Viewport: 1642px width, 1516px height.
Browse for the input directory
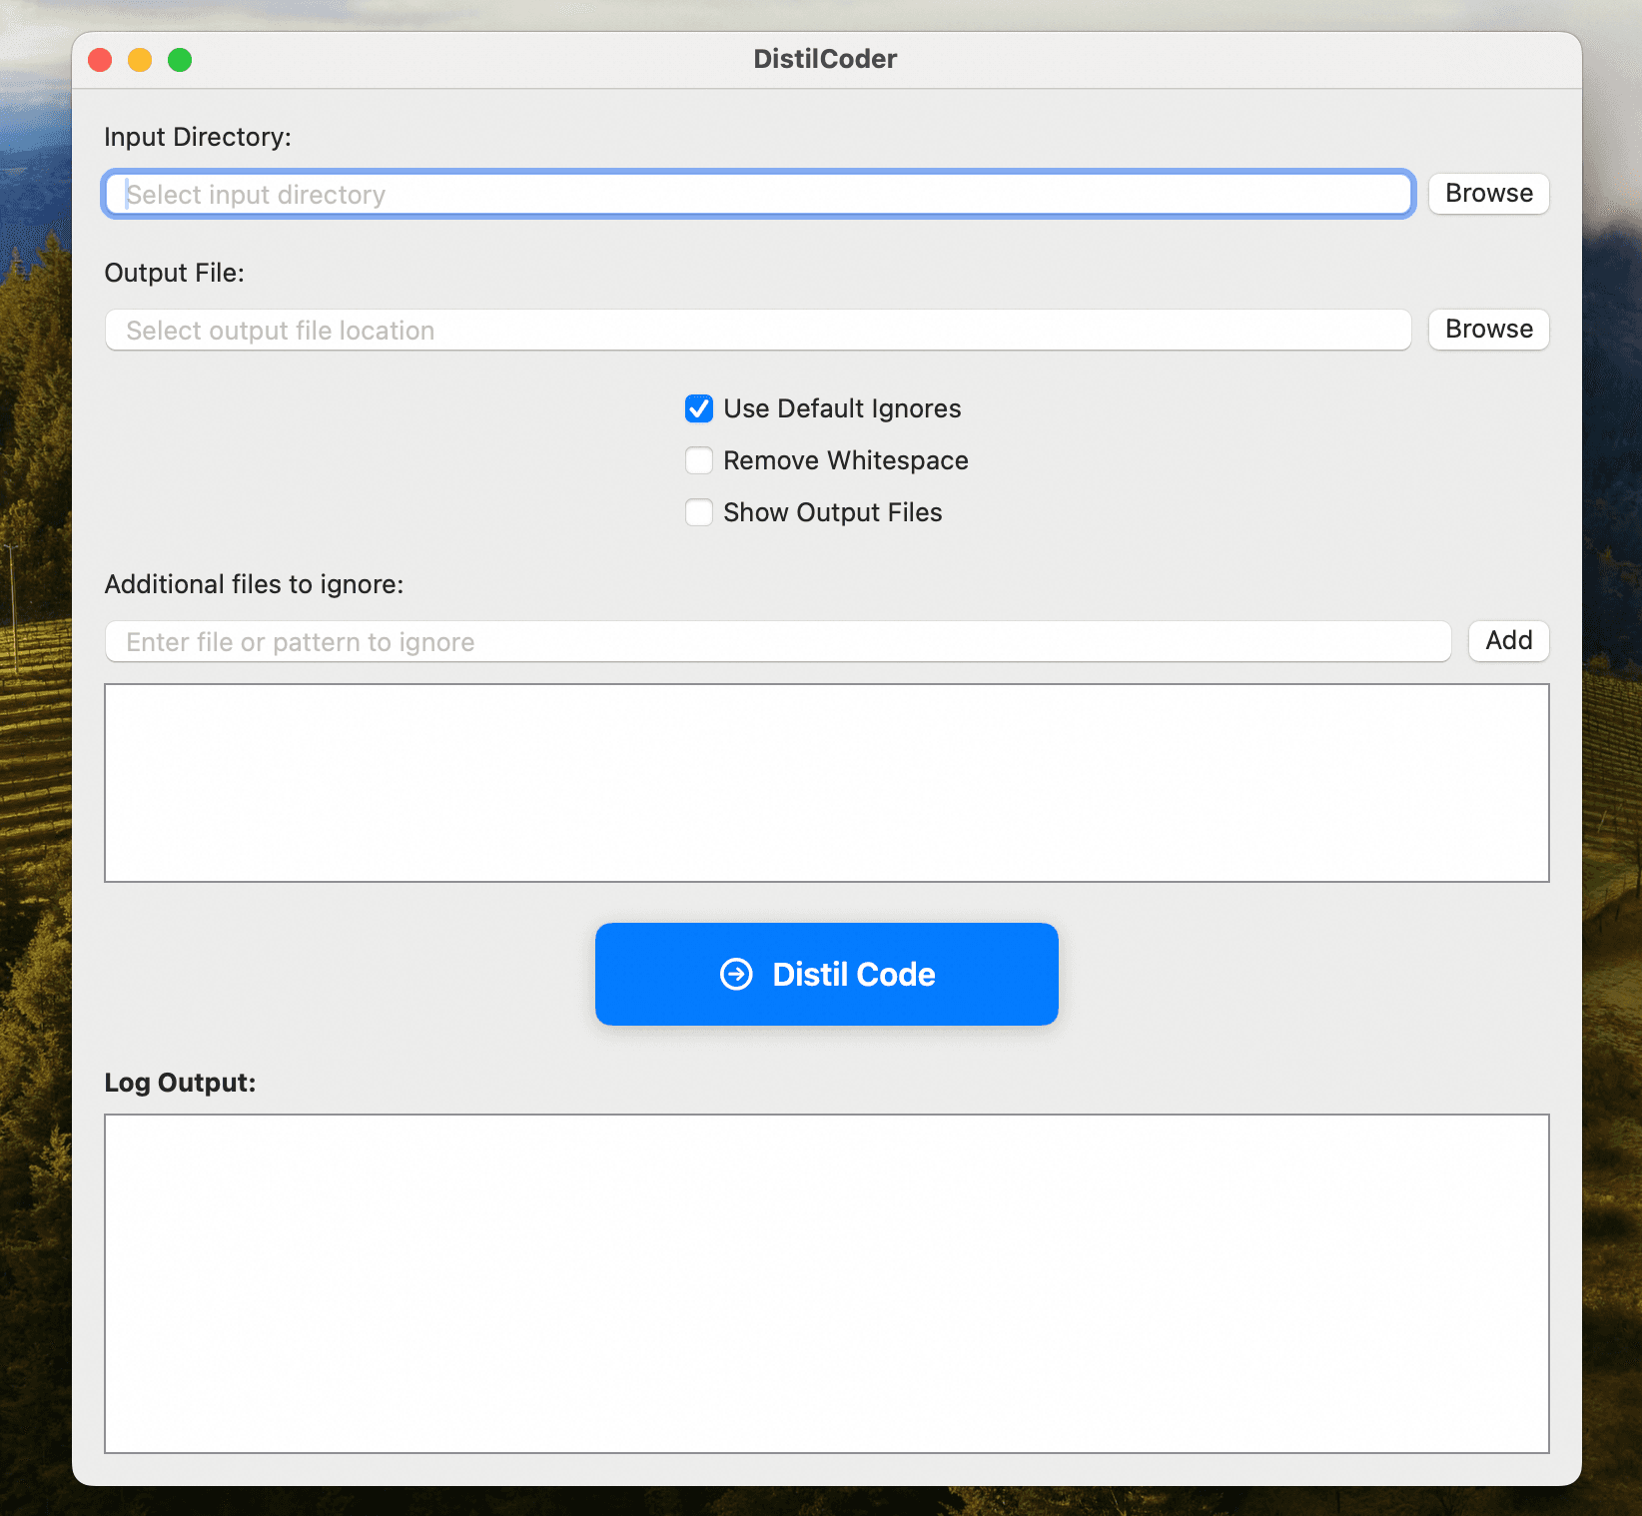point(1488,194)
